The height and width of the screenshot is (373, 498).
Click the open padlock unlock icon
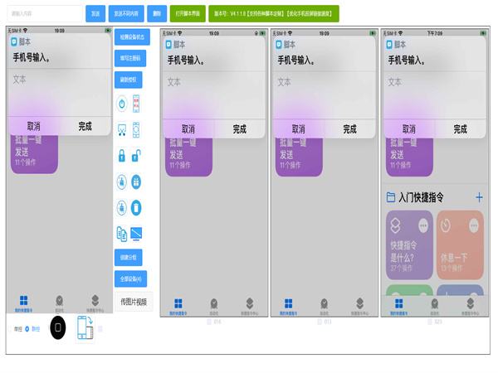click(x=136, y=156)
